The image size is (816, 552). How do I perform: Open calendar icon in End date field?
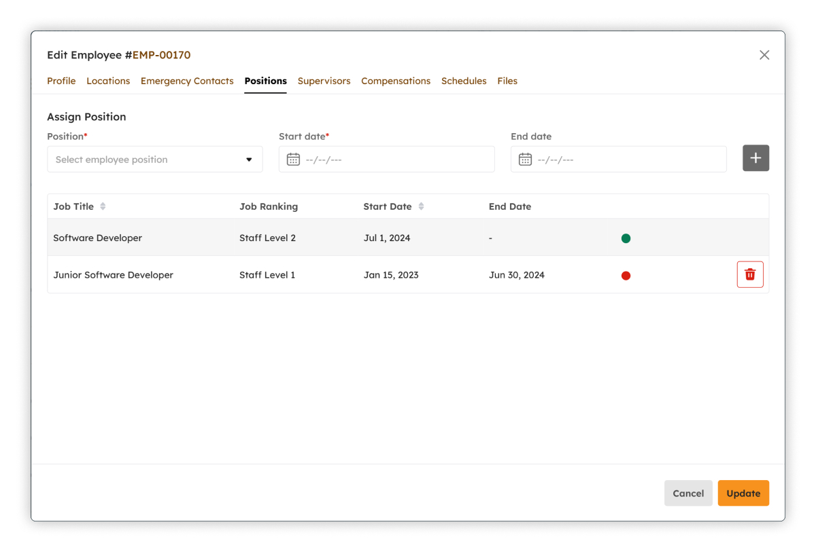click(x=525, y=160)
